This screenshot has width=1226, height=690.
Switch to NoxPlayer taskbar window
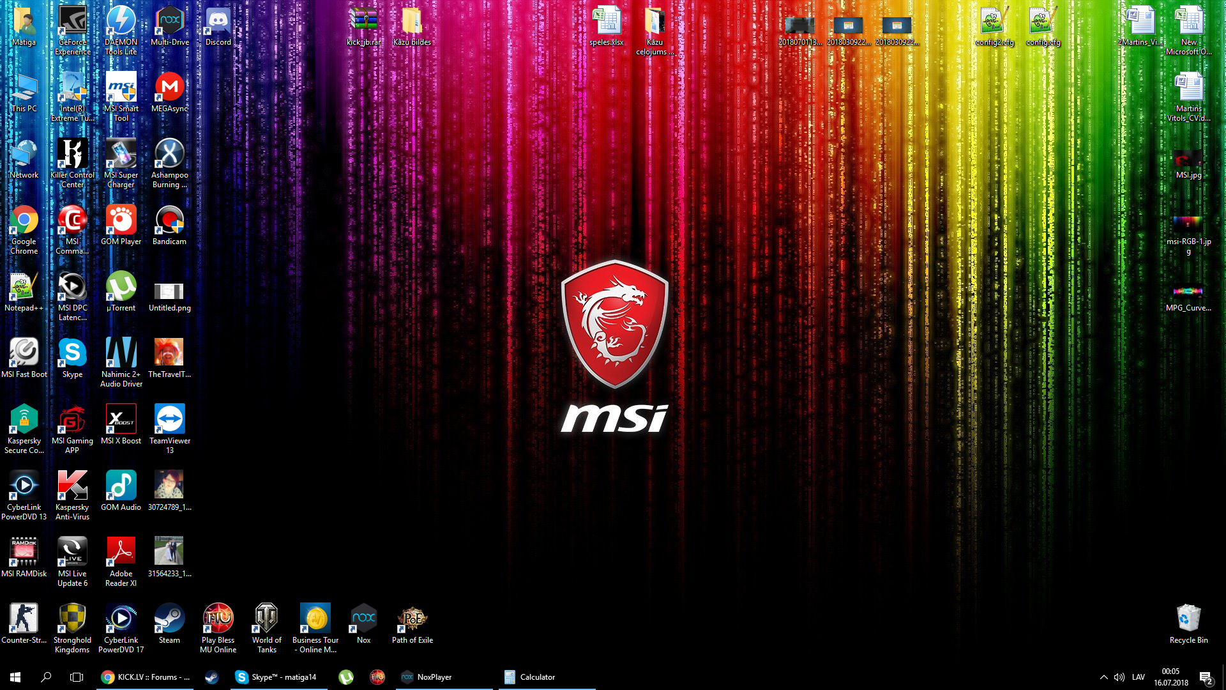443,677
